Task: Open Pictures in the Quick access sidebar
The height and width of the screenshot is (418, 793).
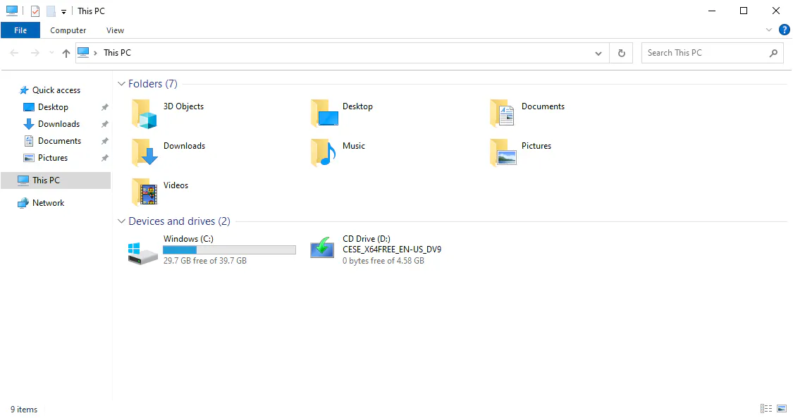Action: [x=53, y=158]
